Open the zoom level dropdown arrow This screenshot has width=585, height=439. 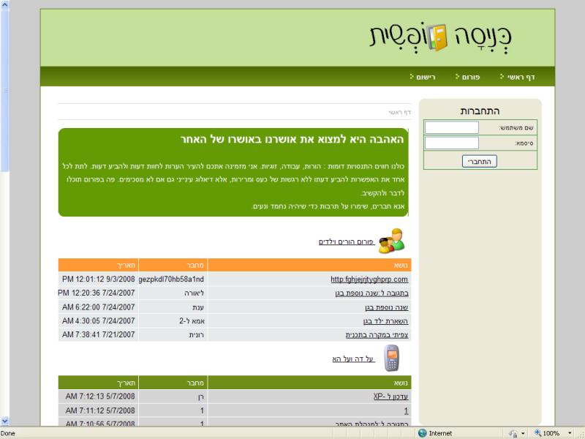point(570,433)
